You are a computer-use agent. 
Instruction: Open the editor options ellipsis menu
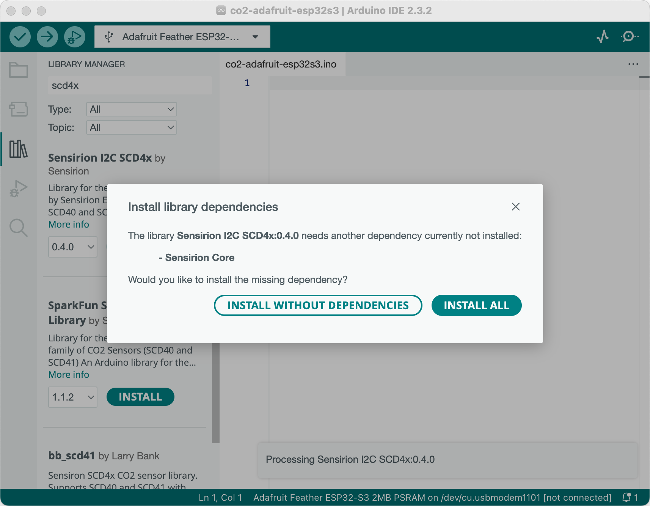[x=632, y=64]
